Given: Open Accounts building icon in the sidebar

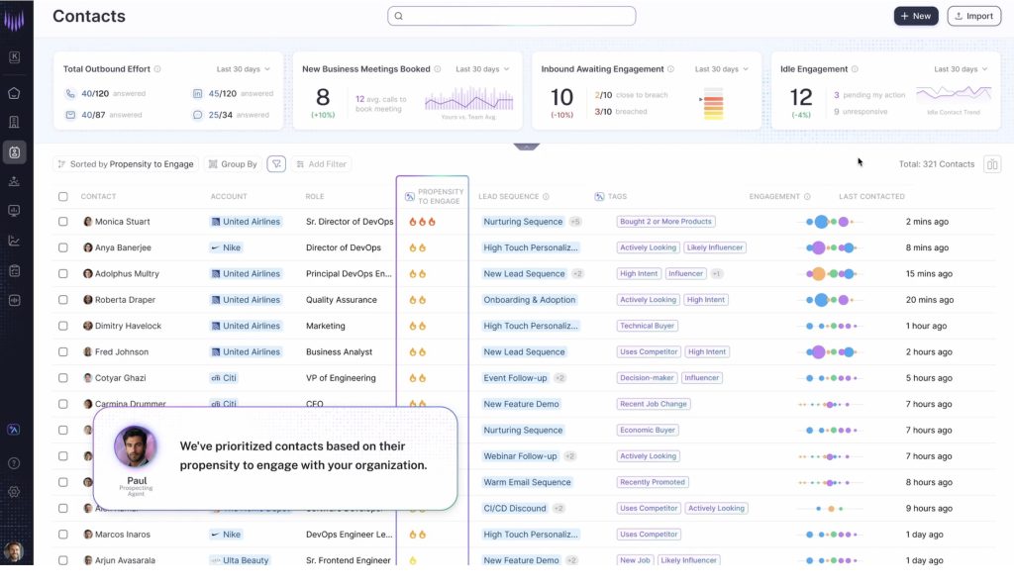Looking at the screenshot, I should [x=14, y=123].
